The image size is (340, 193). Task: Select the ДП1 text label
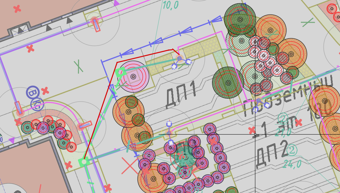coord(181,95)
